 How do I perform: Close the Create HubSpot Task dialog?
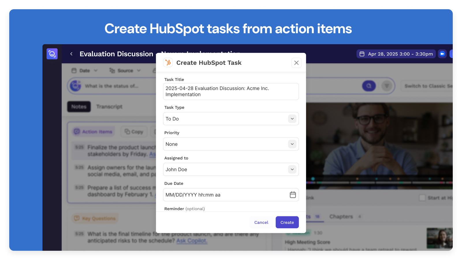[296, 63]
